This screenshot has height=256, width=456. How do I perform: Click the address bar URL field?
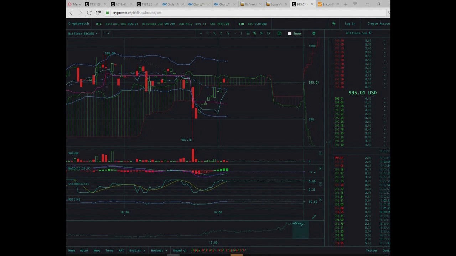(246, 13)
